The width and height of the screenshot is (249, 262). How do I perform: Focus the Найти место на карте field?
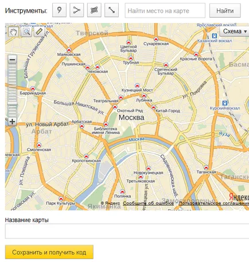point(165,10)
